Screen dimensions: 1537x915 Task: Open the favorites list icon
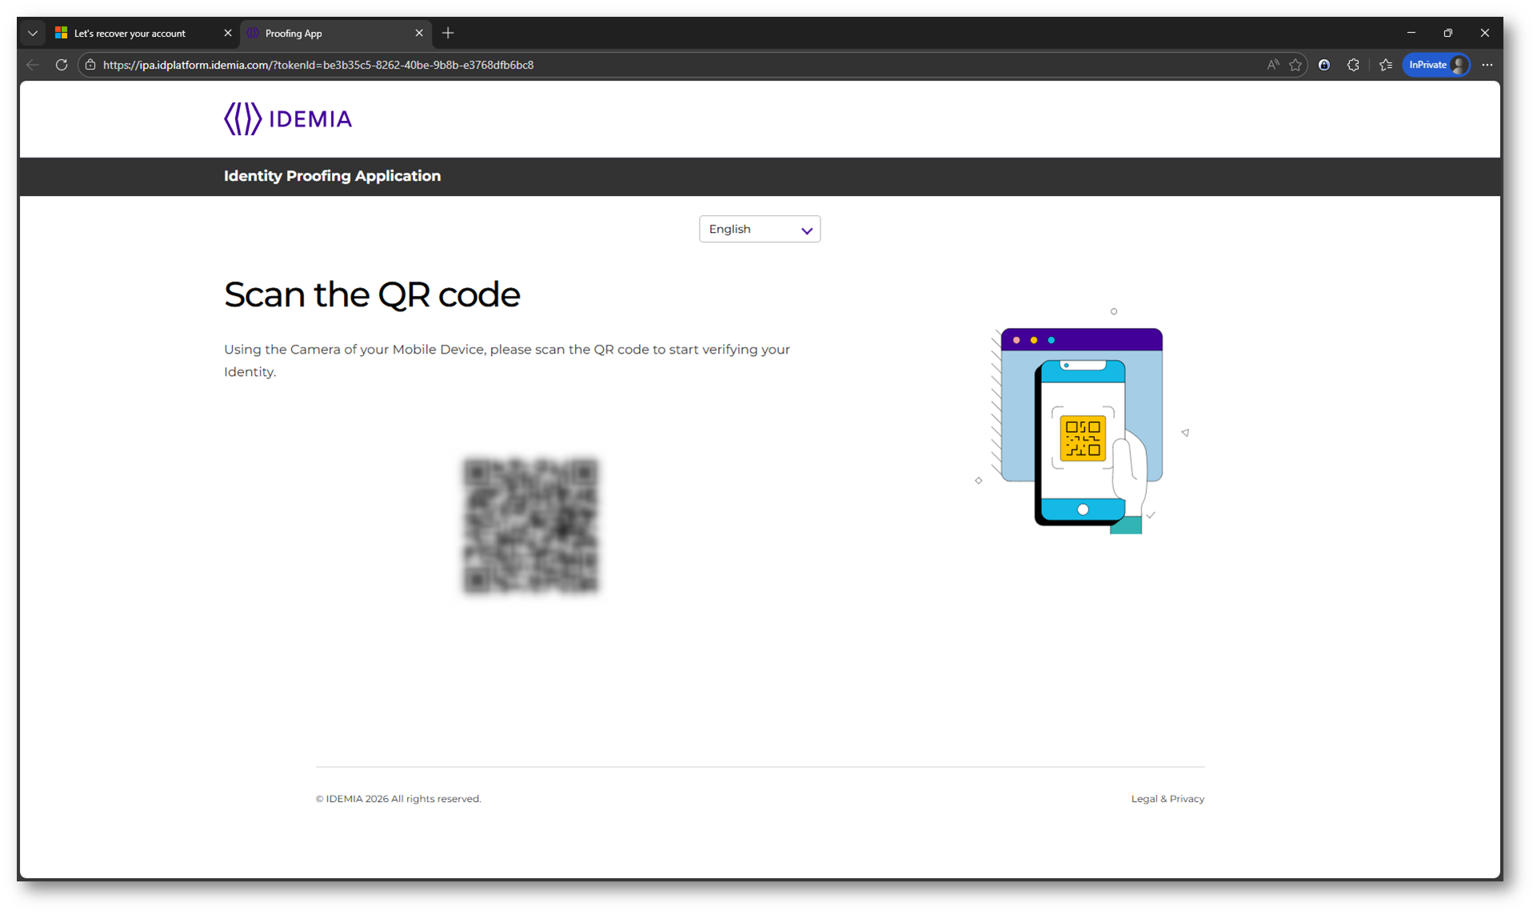pos(1386,65)
